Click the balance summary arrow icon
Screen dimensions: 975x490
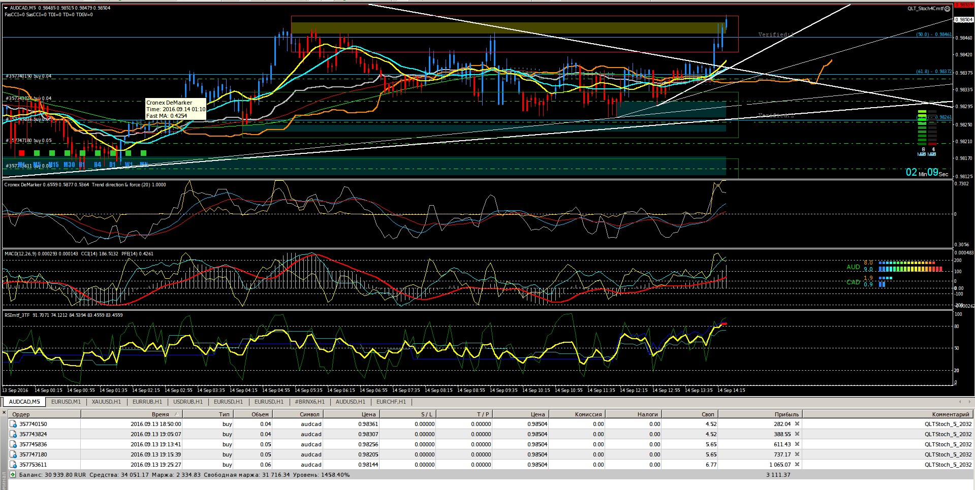click(13, 475)
